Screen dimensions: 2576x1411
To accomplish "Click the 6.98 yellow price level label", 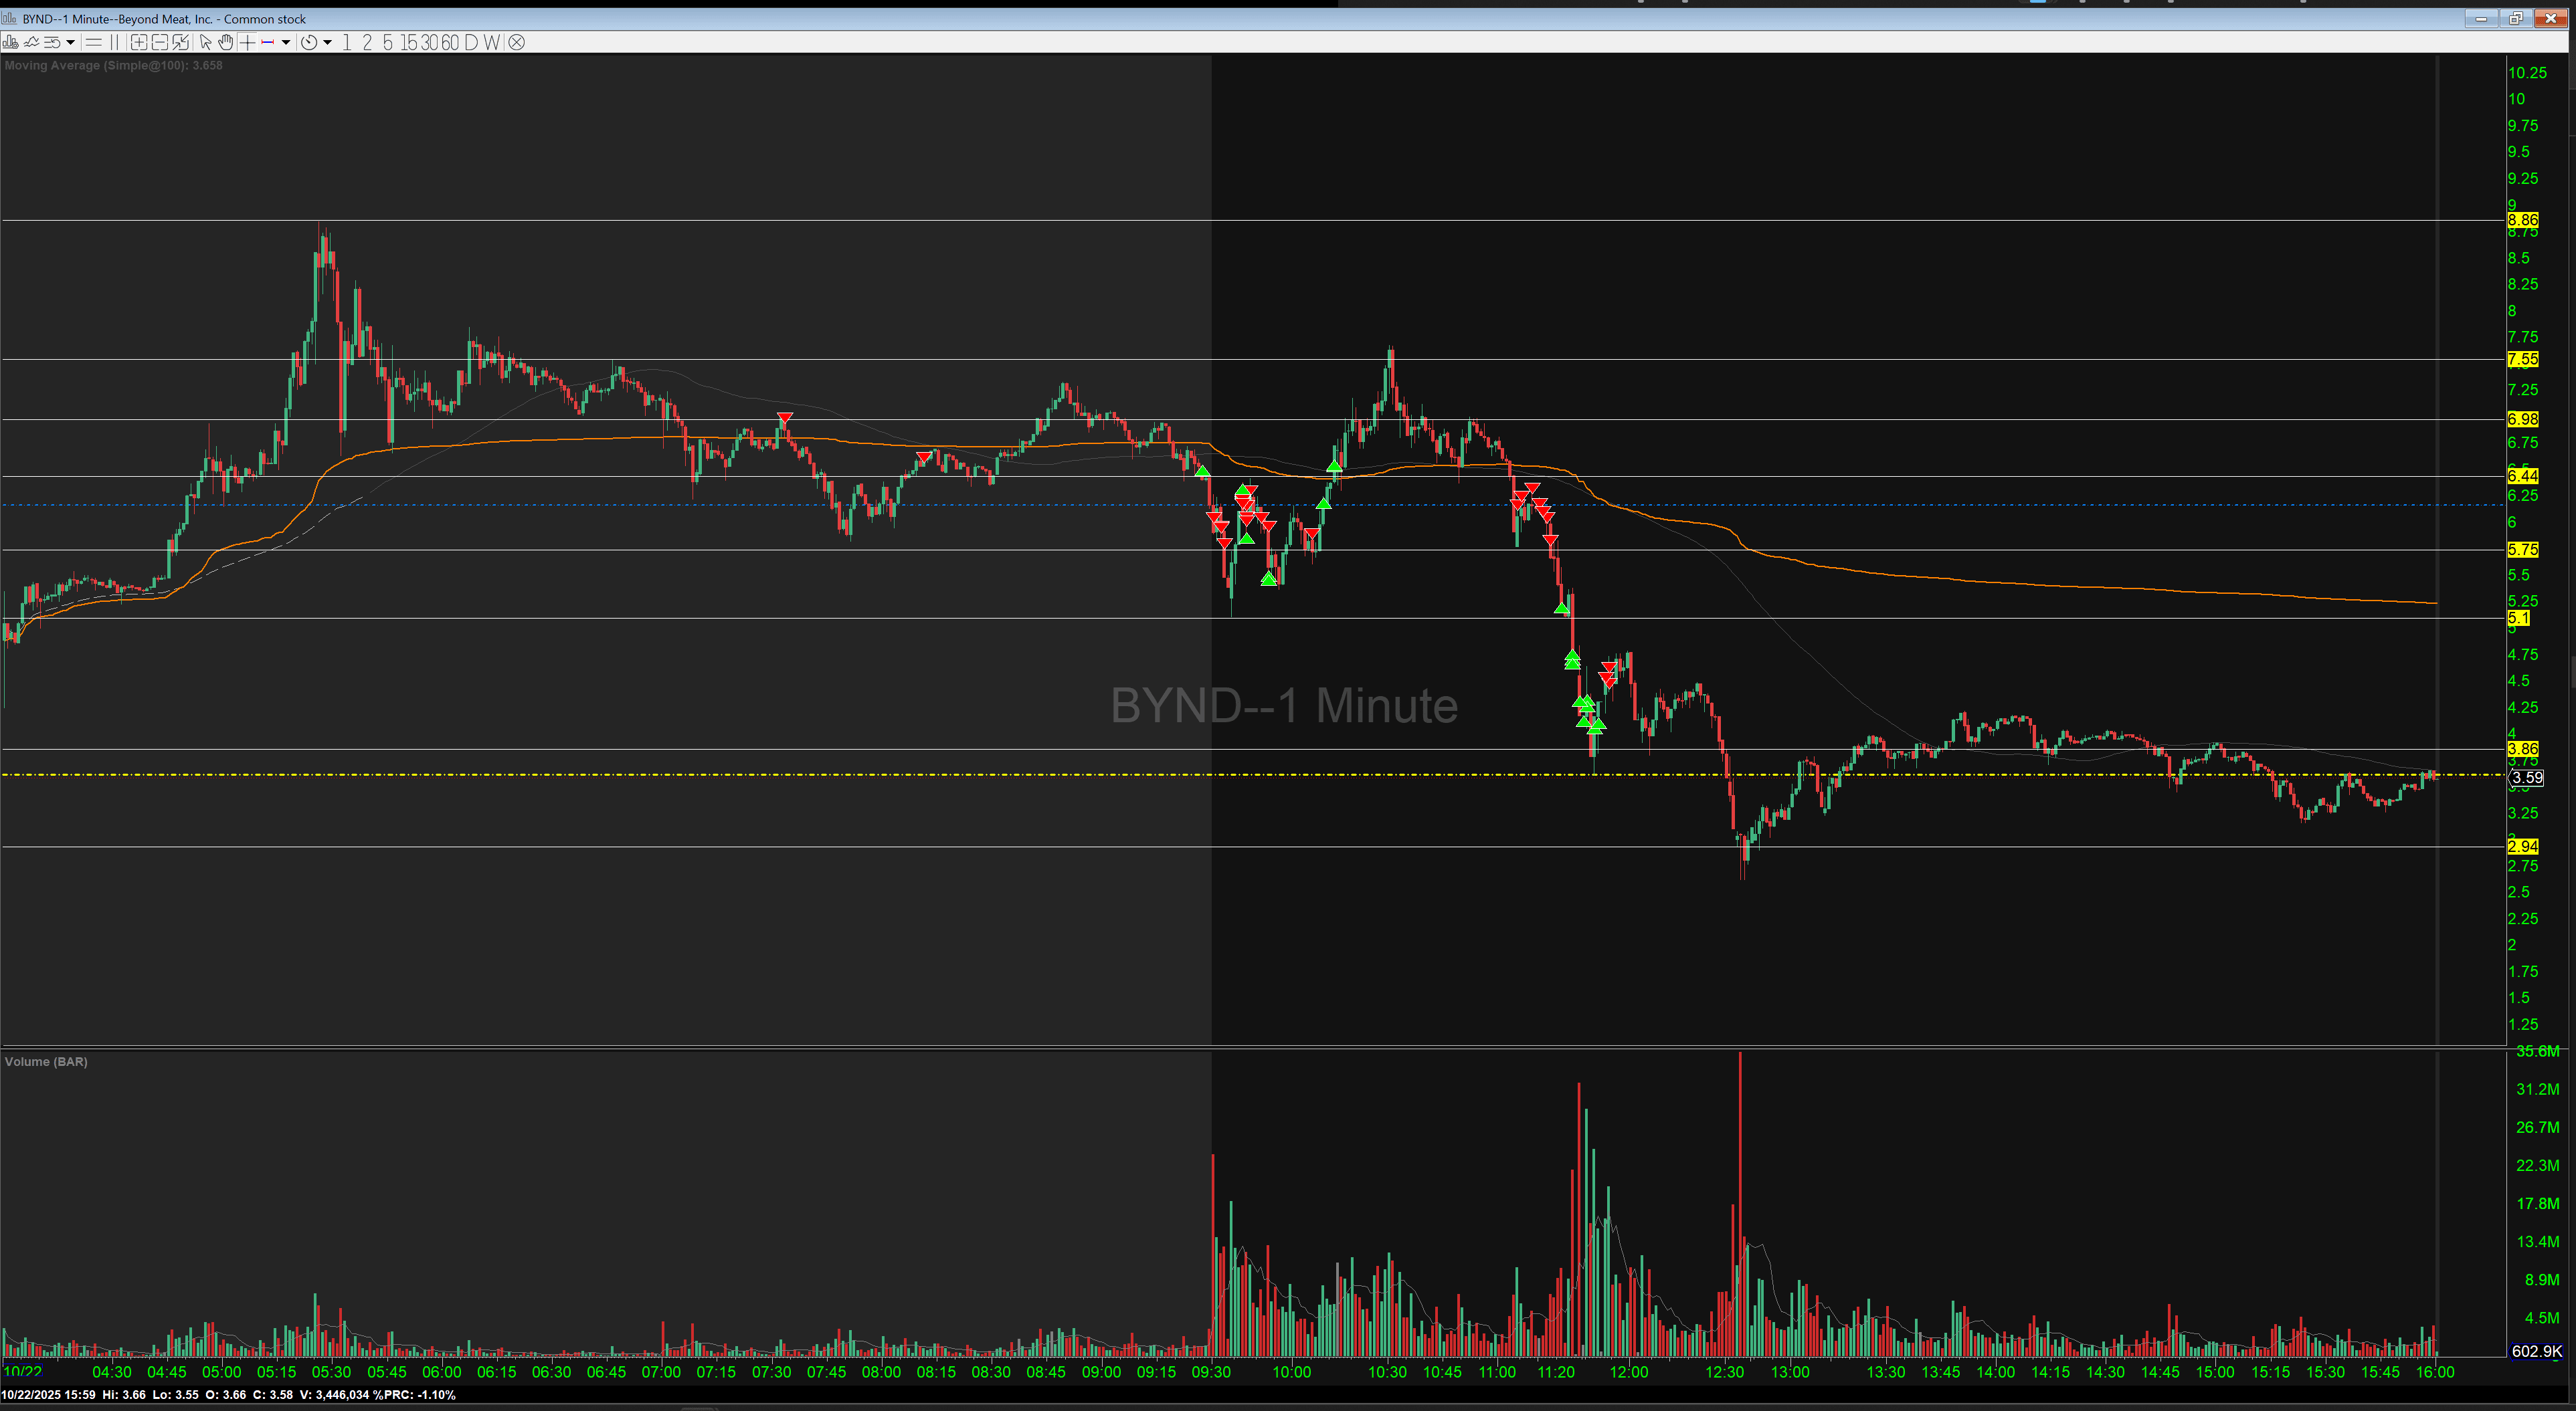I will coord(2522,419).
